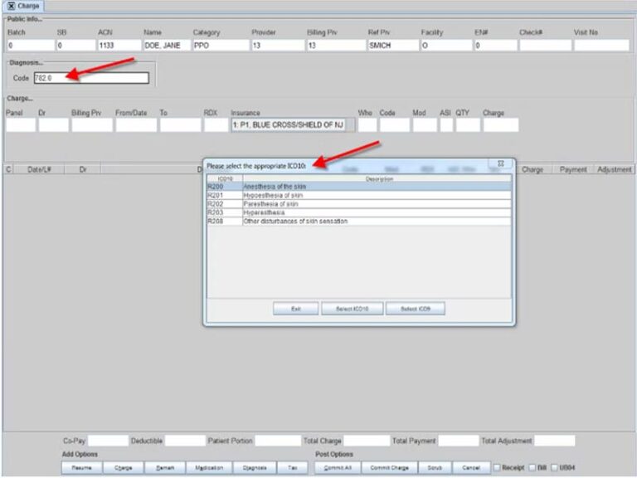Close the Charge tab via X icon

tap(12, 6)
